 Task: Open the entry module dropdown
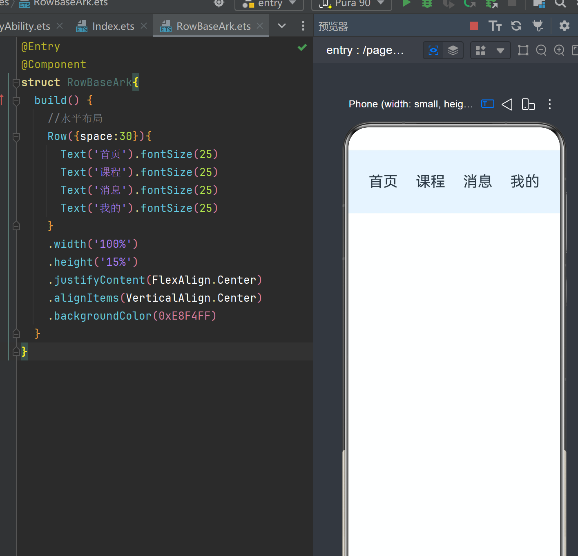(x=269, y=4)
